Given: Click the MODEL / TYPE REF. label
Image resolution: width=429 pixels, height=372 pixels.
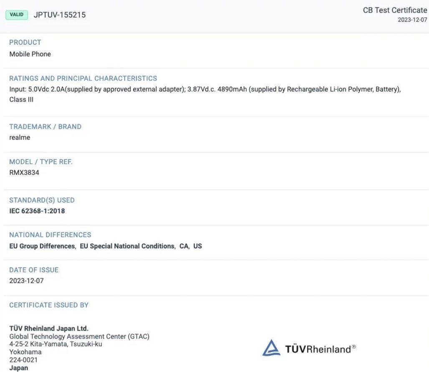Looking at the screenshot, I should pos(41,162).
